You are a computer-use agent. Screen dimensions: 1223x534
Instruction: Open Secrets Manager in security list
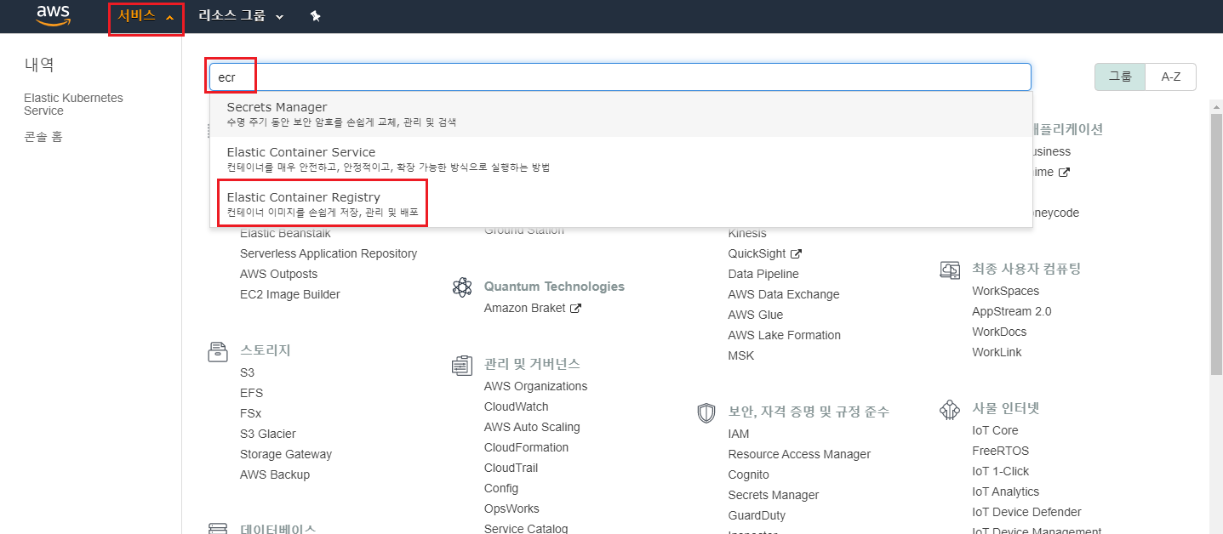pos(774,495)
